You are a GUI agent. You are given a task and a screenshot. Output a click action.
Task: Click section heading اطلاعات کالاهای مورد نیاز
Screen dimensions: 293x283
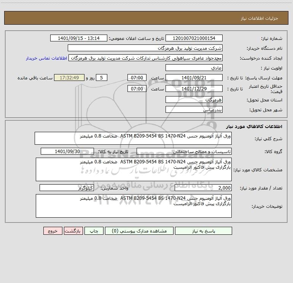(x=254, y=126)
